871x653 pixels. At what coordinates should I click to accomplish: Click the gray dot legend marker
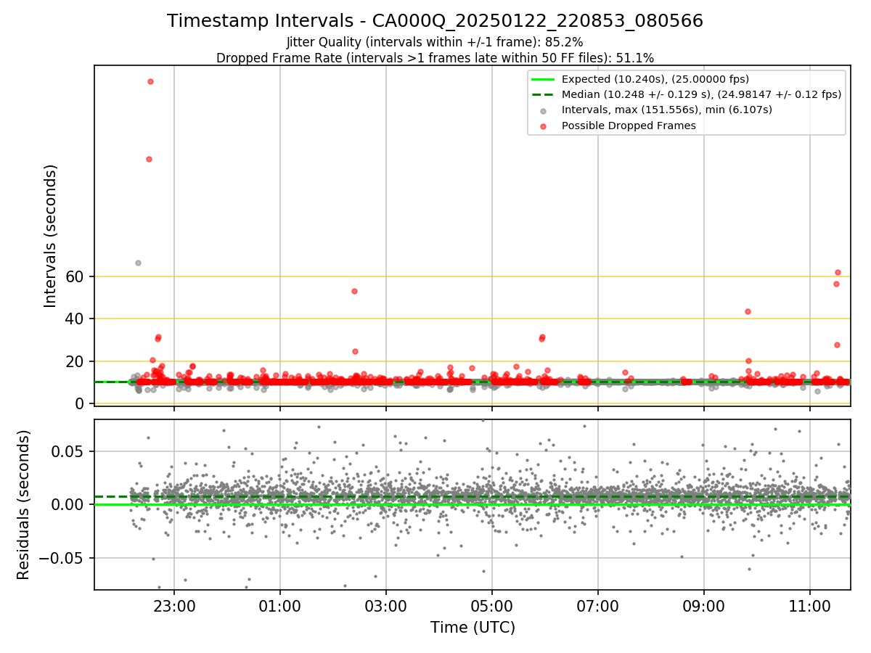pos(543,110)
